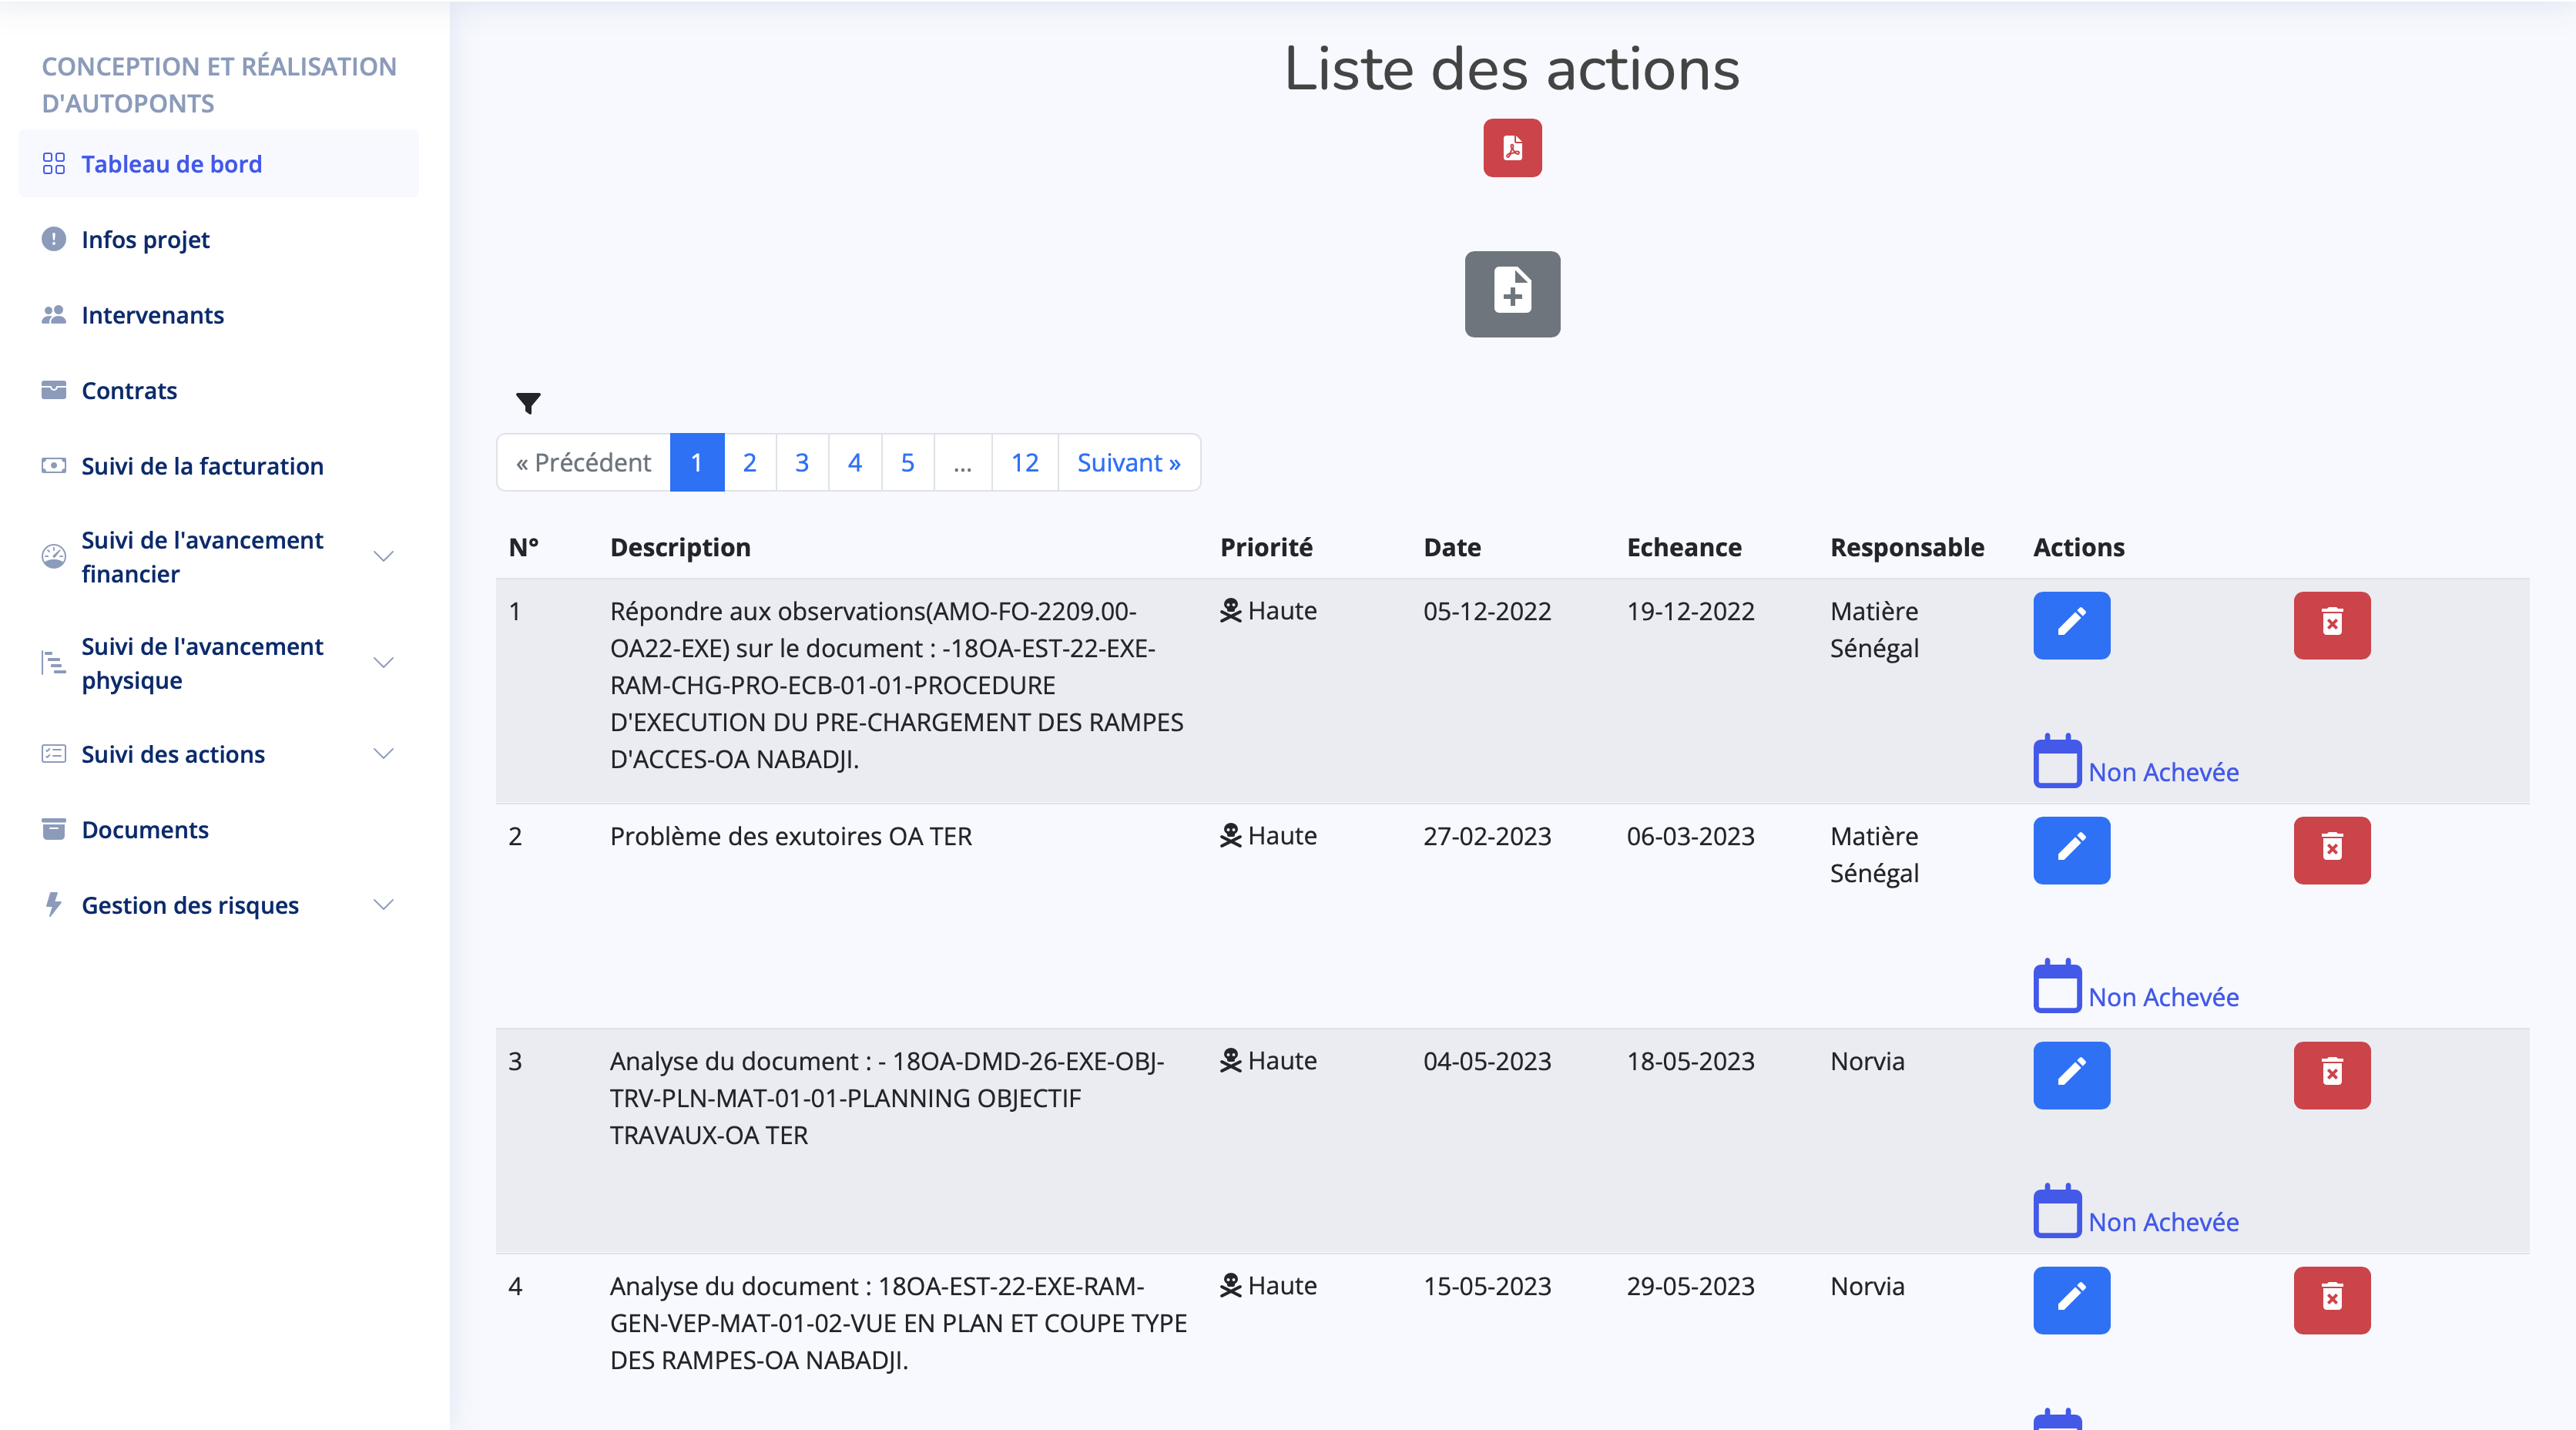Go to page 2 of the actions list
This screenshot has height=1430, width=2576.
pos(749,462)
